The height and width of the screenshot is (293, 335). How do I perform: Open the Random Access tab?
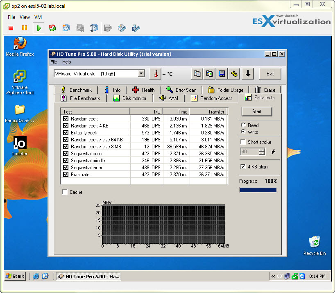point(211,98)
